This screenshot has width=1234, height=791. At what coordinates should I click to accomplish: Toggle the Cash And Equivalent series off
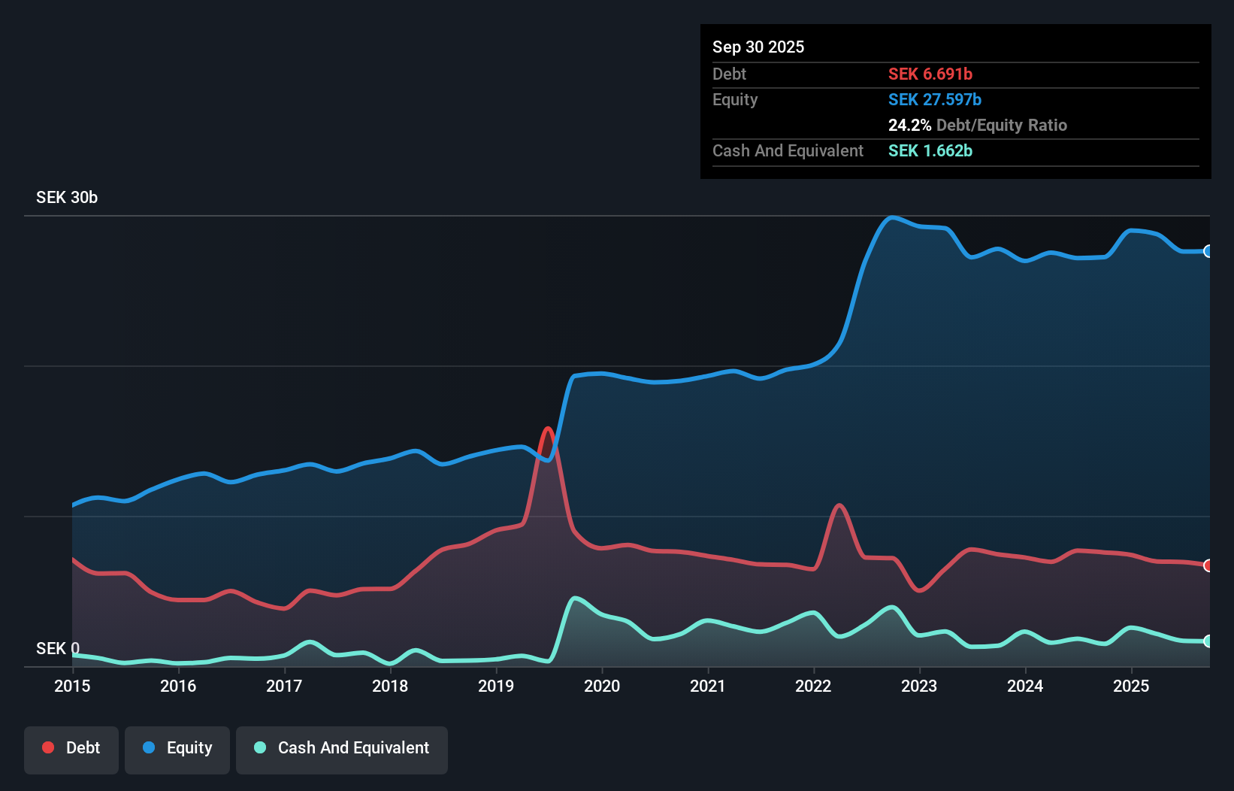click(341, 749)
